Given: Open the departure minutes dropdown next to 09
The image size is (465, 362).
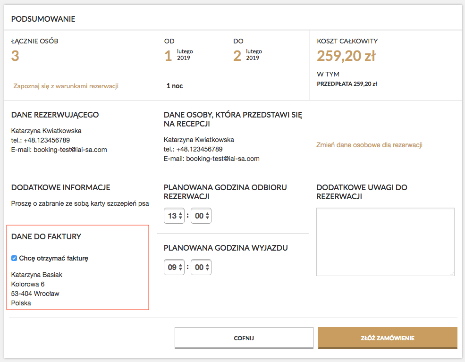Looking at the screenshot, I should pos(201,267).
